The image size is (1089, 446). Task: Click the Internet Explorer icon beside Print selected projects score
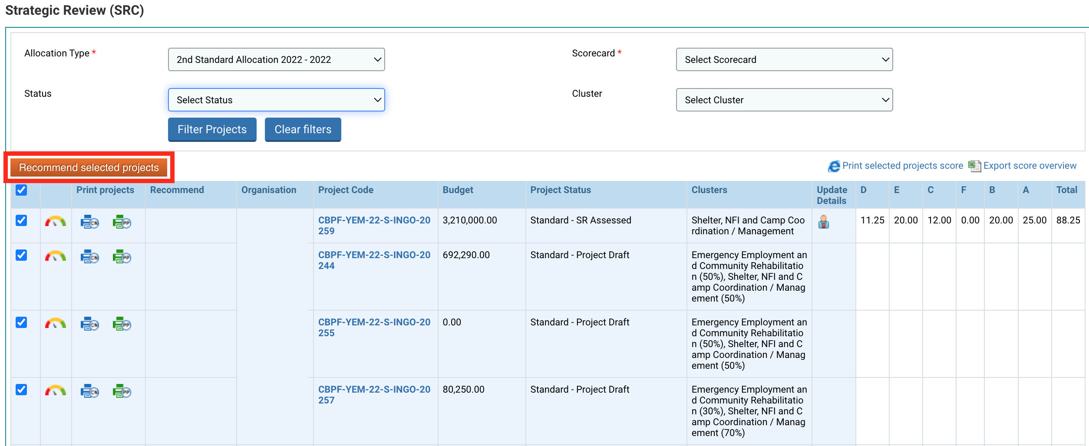point(834,166)
